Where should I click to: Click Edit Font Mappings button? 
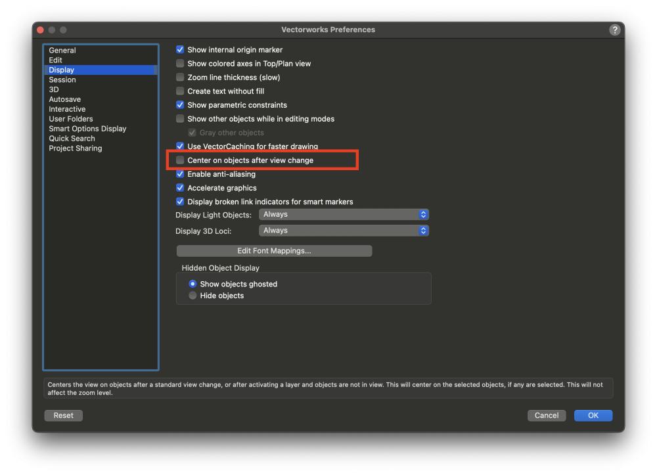coord(274,251)
